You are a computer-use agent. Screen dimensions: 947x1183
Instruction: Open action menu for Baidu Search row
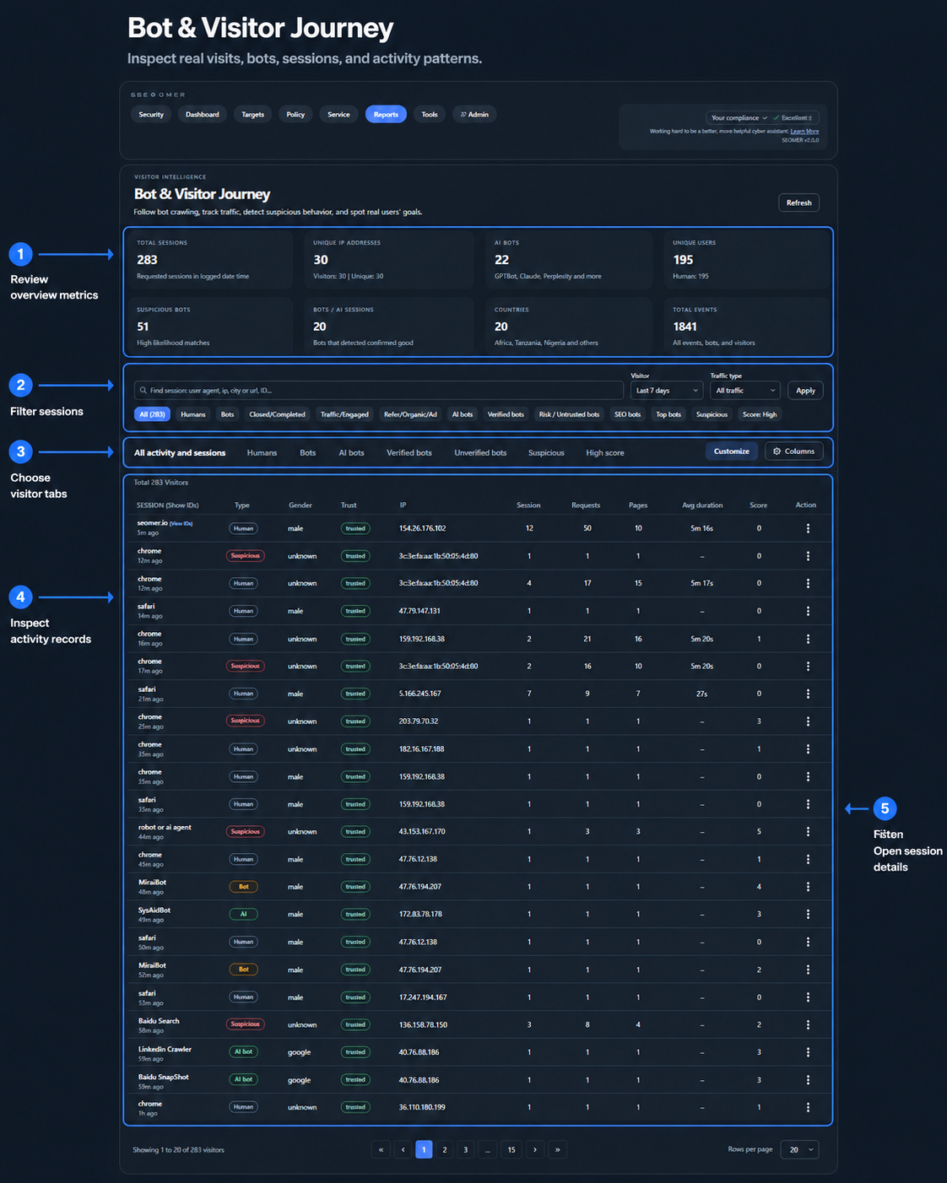pos(808,1024)
